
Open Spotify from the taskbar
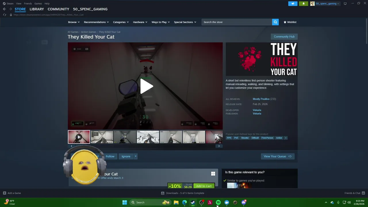pos(218,202)
